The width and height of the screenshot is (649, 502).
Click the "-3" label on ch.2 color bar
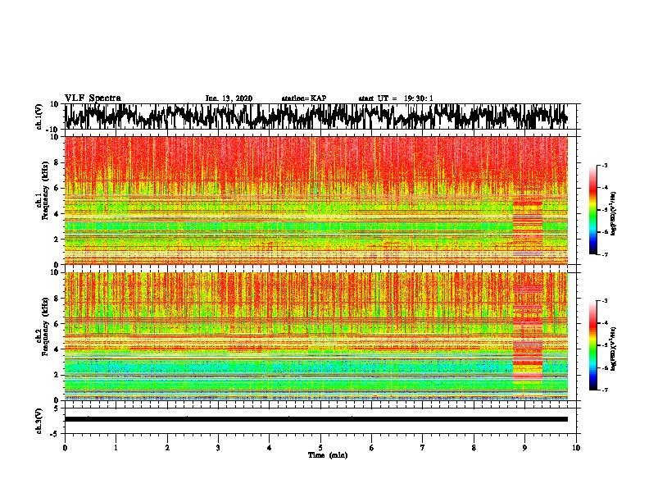(604, 301)
